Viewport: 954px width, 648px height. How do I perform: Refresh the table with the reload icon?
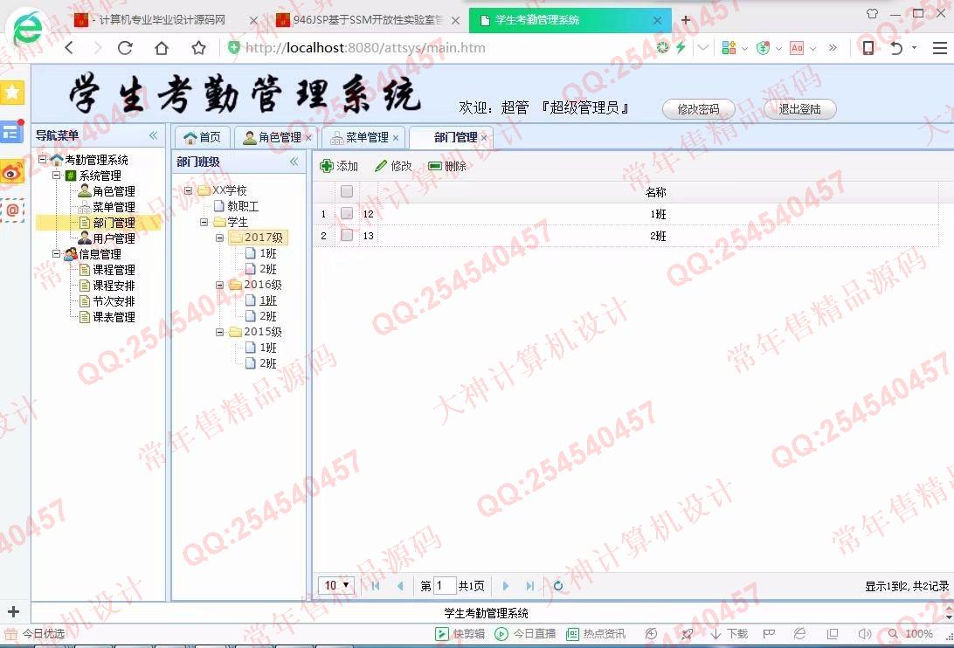pyautogui.click(x=558, y=586)
